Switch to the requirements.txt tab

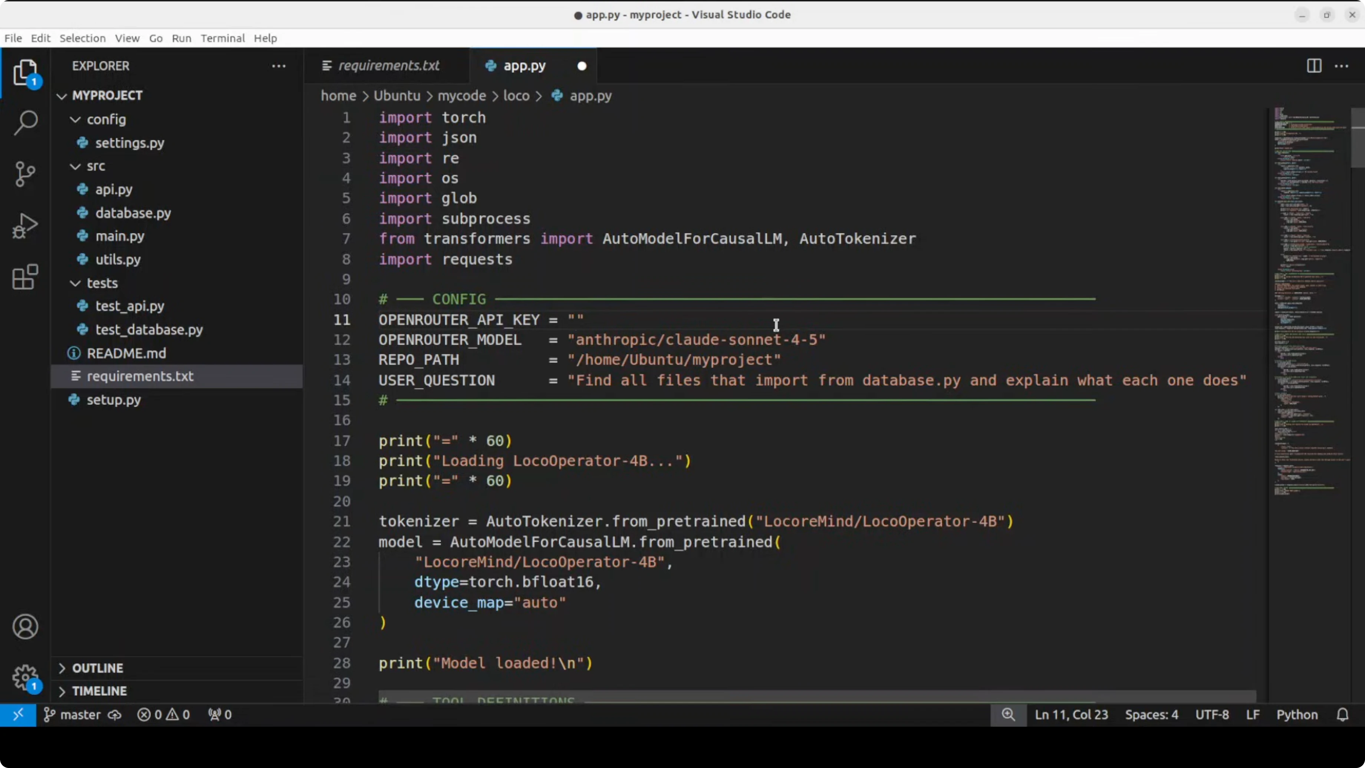[x=388, y=66]
